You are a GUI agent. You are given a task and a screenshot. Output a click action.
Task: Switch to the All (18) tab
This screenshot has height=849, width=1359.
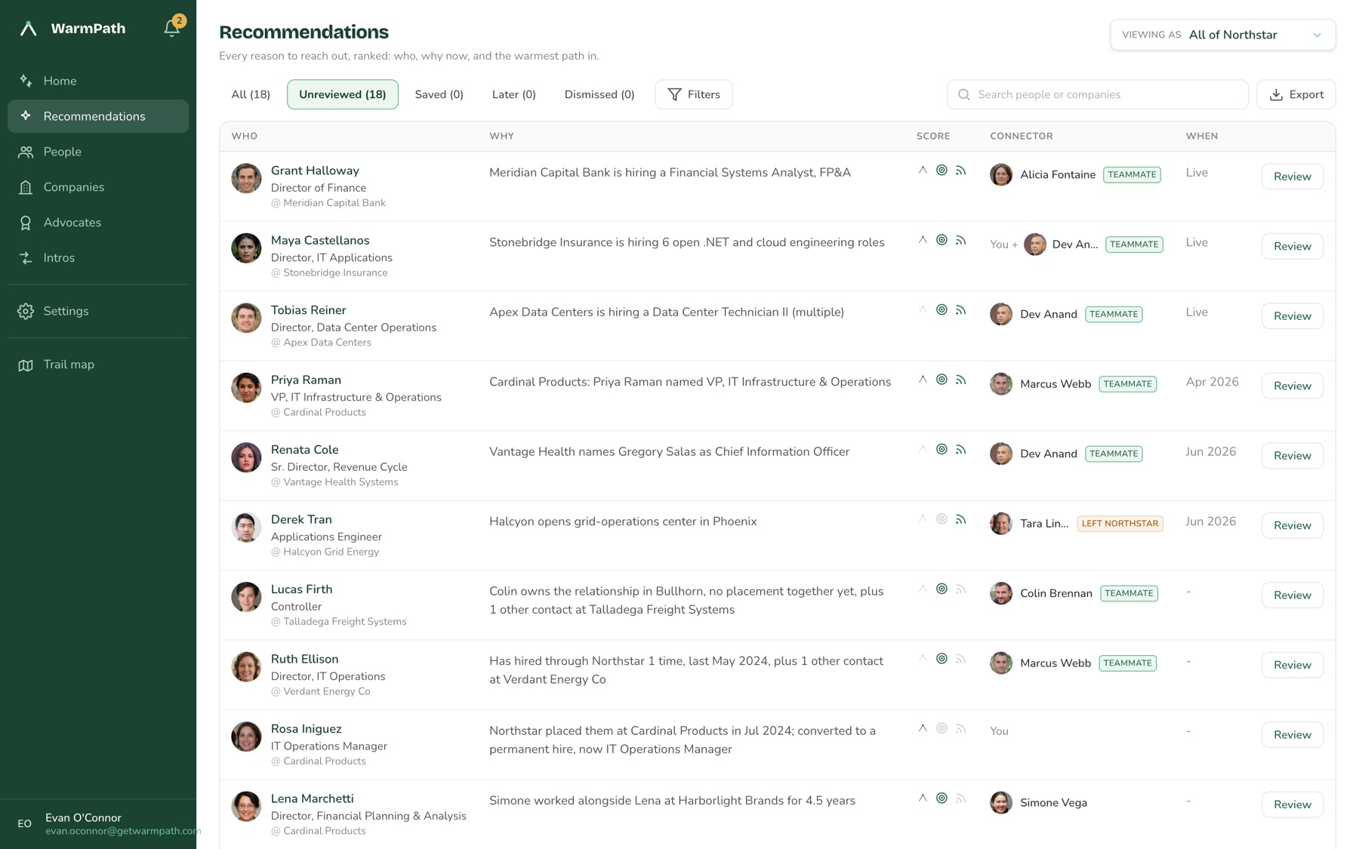(x=251, y=94)
